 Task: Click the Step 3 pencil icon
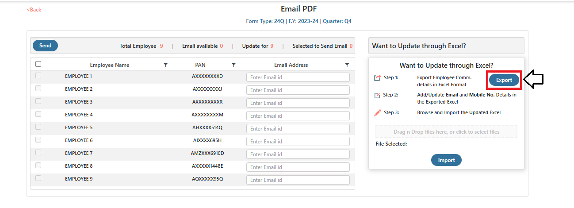click(377, 113)
